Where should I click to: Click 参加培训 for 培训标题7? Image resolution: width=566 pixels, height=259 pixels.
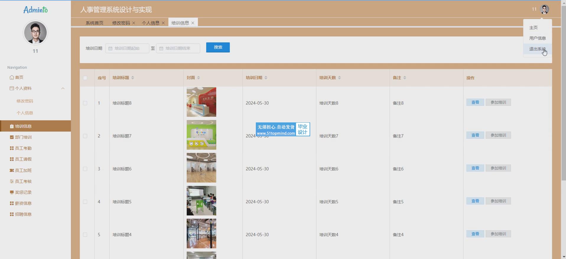point(498,135)
